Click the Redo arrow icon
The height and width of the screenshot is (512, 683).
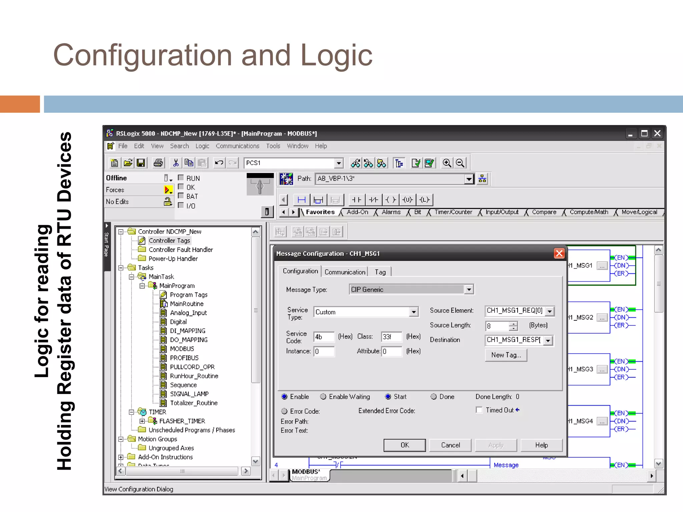coord(232,163)
